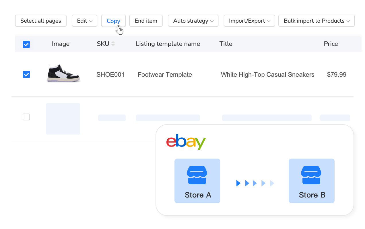This screenshot has height=229, width=365.
Task: Click the Image column header
Action: [61, 44]
